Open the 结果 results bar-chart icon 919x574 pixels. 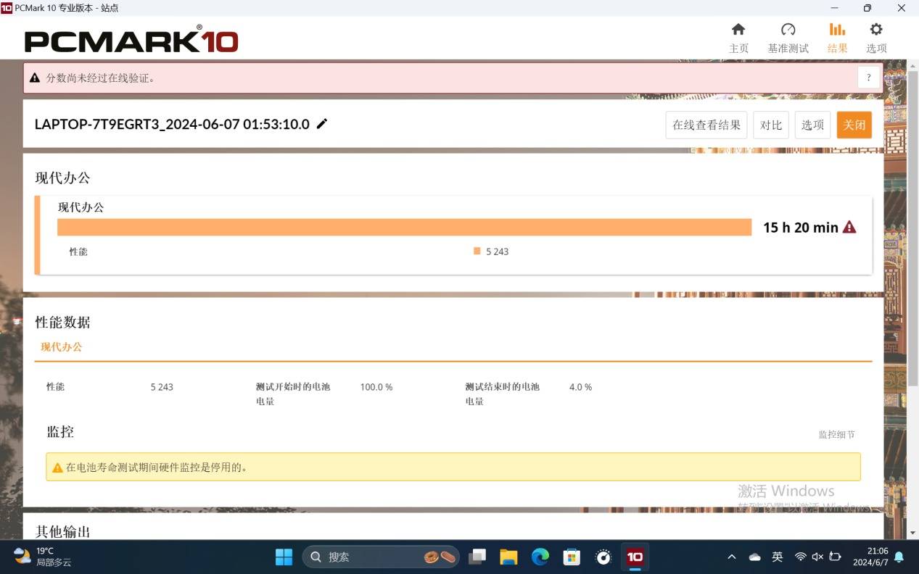[837, 30]
